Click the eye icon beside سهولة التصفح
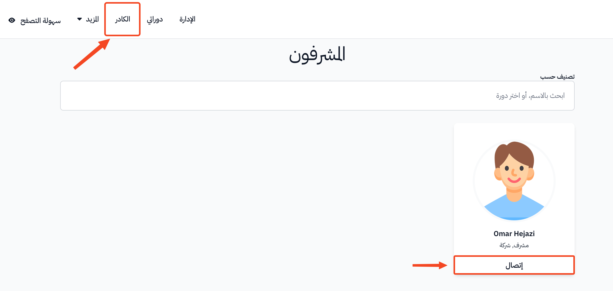This screenshot has width=613, height=291. [x=12, y=20]
